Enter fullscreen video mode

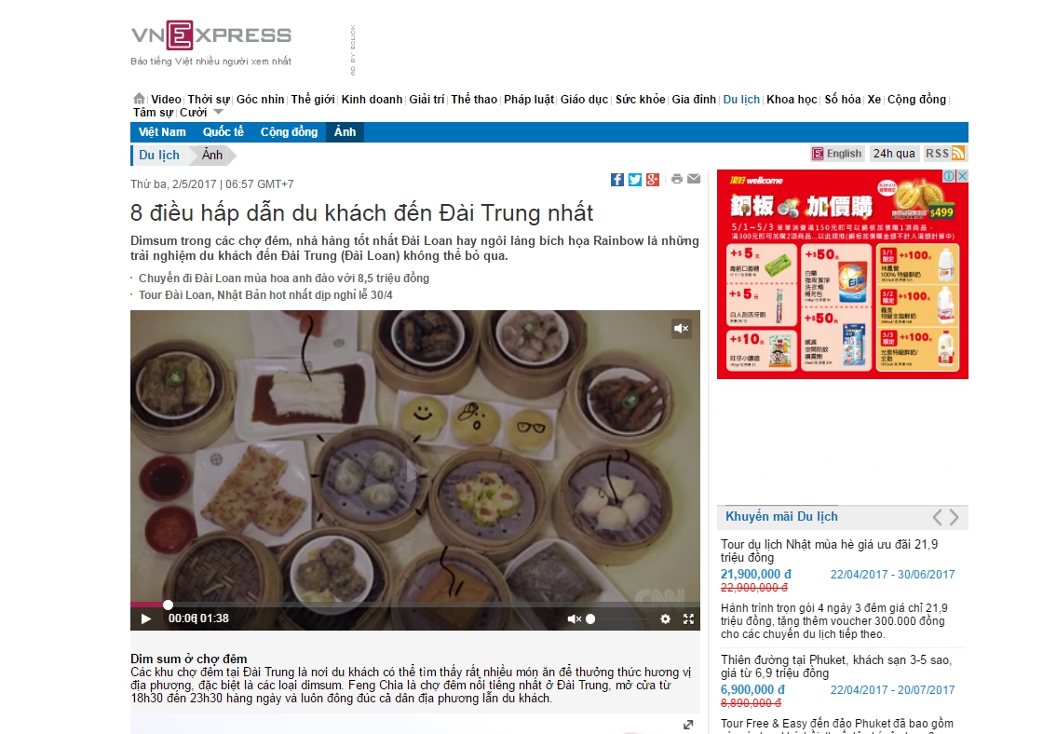click(x=688, y=618)
